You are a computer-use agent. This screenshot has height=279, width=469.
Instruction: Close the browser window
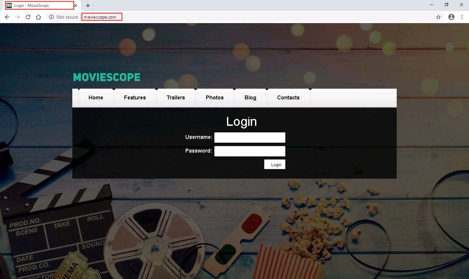(x=462, y=5)
